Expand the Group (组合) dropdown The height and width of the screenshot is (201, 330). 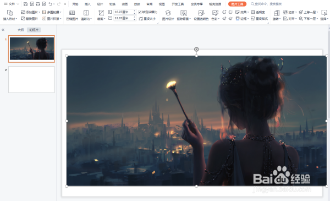296,12
